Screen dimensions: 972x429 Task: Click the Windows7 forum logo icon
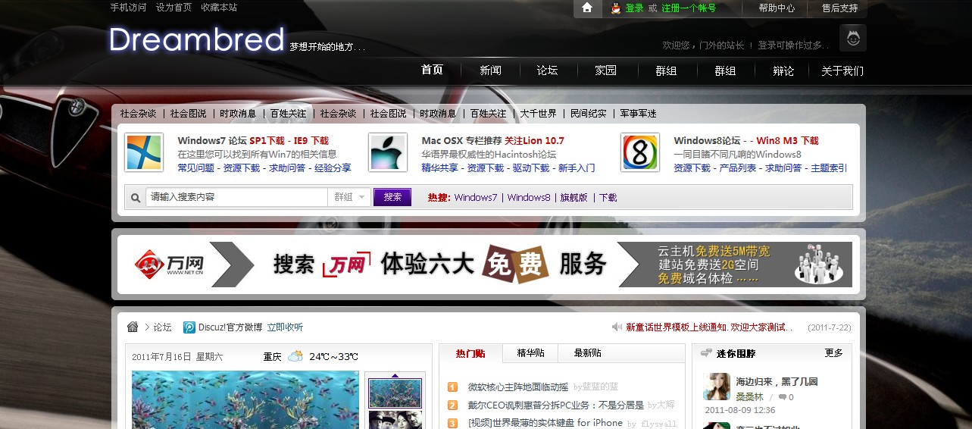tap(144, 152)
